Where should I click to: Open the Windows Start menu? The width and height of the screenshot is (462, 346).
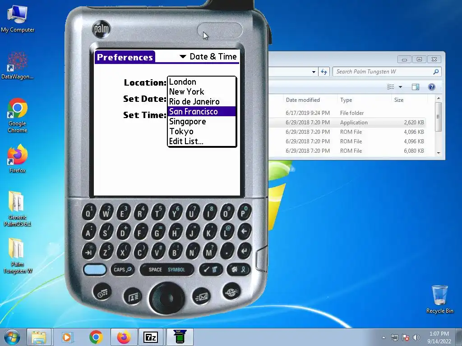(12, 337)
